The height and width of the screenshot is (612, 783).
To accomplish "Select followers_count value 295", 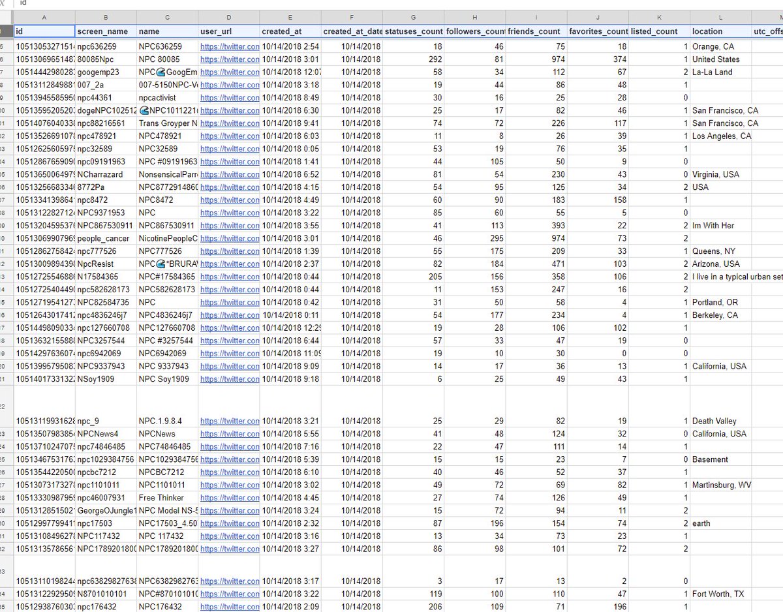I will click(475, 238).
